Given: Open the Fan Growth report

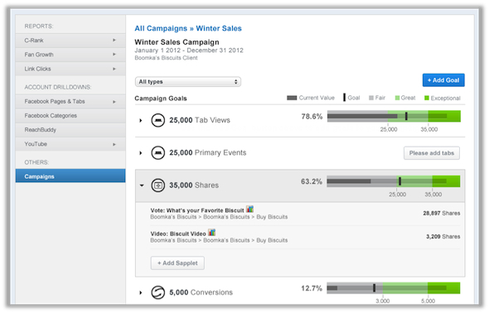Looking at the screenshot, I should click(70, 55).
